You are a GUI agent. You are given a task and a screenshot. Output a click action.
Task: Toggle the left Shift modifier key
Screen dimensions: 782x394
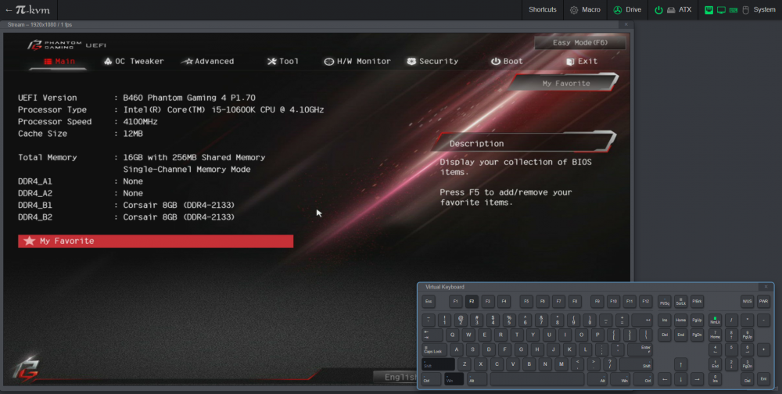[x=439, y=364]
